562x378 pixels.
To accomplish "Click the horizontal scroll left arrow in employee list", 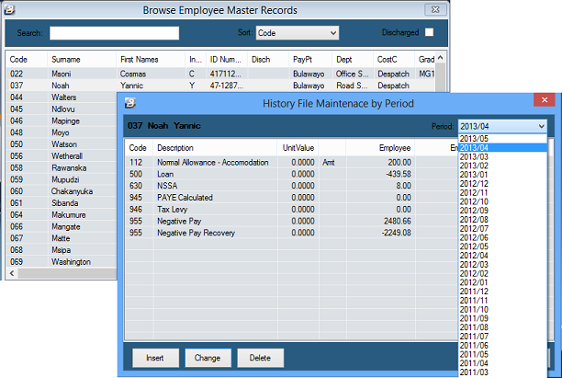I will [12, 273].
